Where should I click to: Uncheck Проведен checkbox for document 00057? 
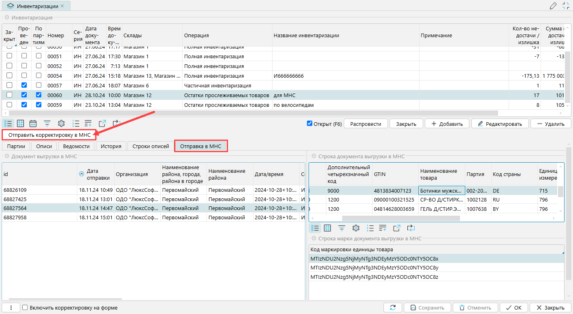pos(24,85)
